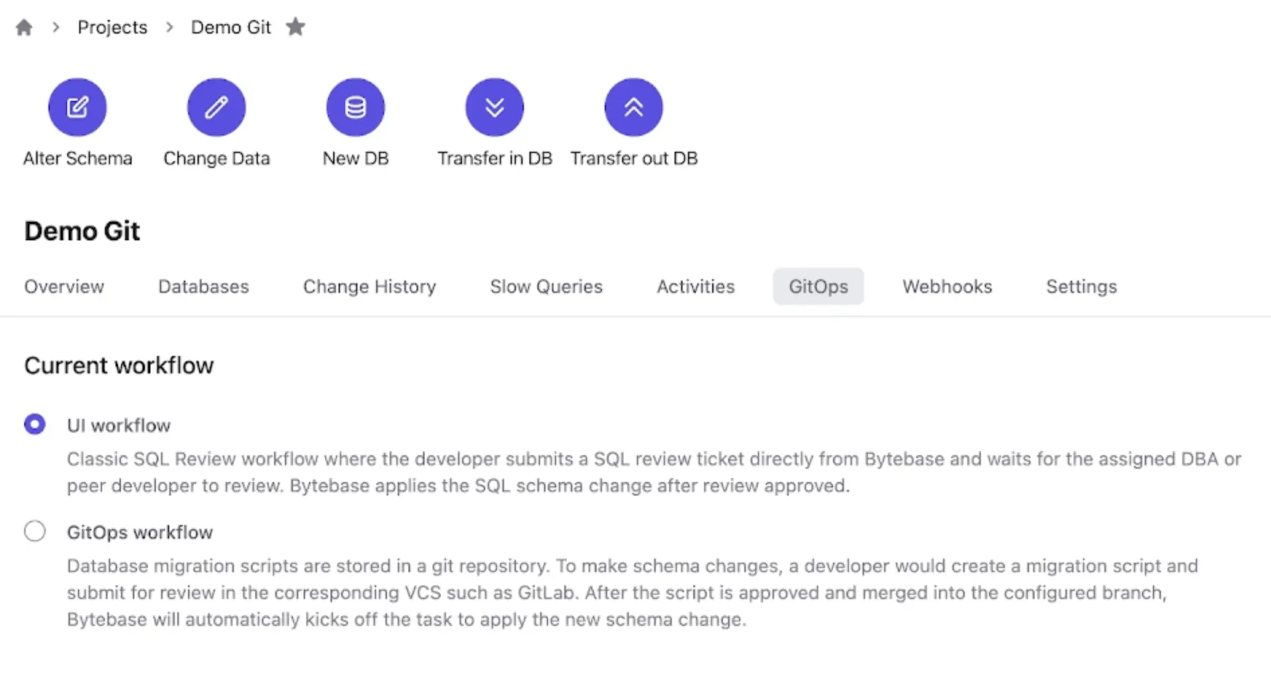Open the Projects breadcrumb link

coord(112,27)
